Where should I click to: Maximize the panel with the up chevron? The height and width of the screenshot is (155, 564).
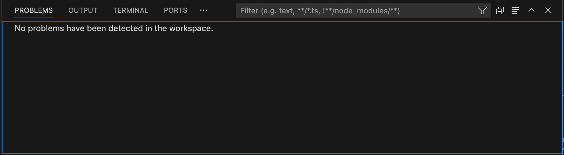(531, 10)
